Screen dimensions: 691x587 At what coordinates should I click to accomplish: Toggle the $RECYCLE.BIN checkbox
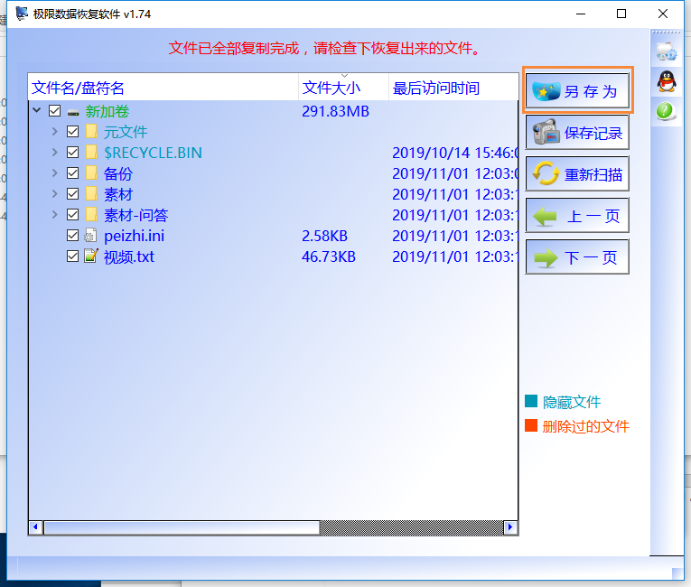(73, 152)
